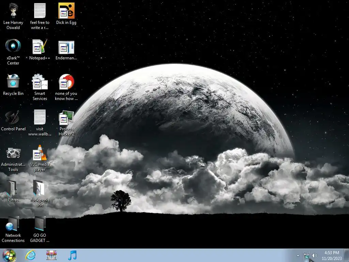
Task: Select the Recycle Bin icon
Action: tap(13, 85)
